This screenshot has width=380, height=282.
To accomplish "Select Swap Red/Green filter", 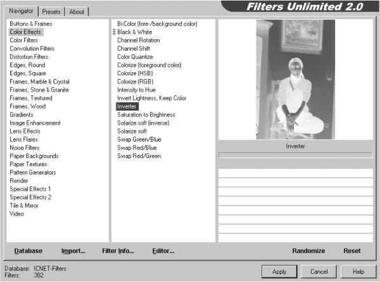I will pos(139,156).
